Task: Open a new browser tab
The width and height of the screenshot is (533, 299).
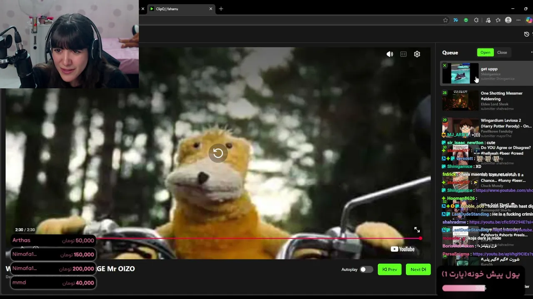Action: tap(221, 9)
